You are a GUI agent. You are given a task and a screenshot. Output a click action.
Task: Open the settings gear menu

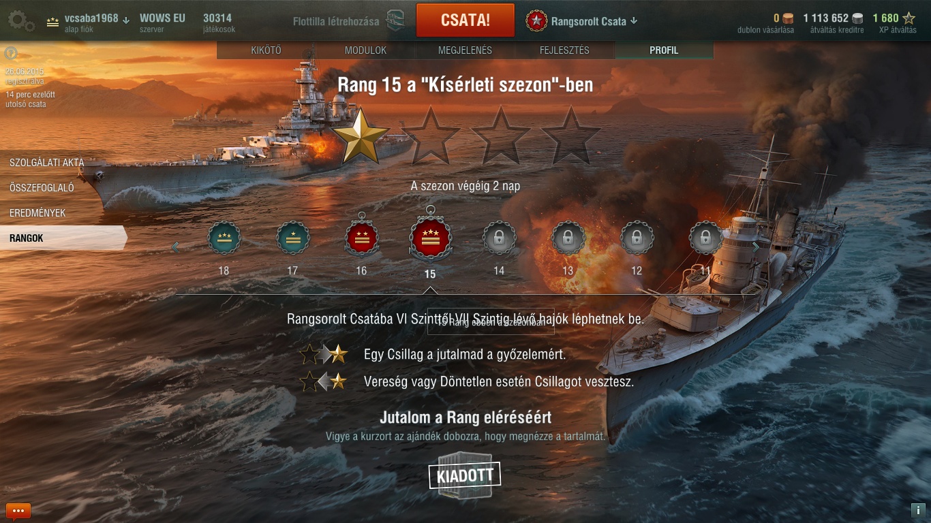(20, 20)
